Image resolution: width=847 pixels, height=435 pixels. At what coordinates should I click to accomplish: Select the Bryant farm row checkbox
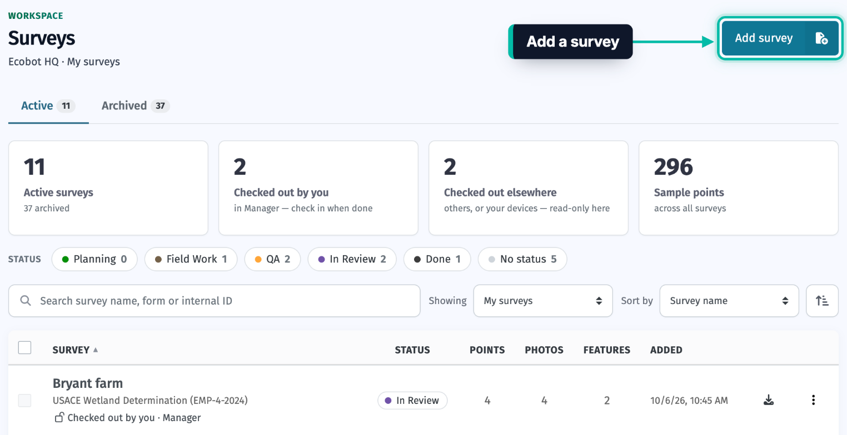point(24,401)
